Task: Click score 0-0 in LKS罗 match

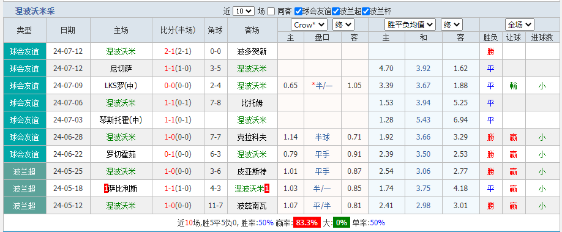Action: [169, 86]
